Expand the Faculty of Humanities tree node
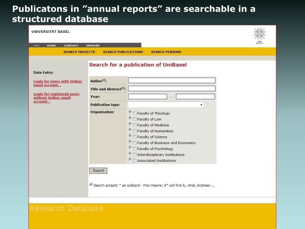The image size is (305, 229). click(x=130, y=129)
